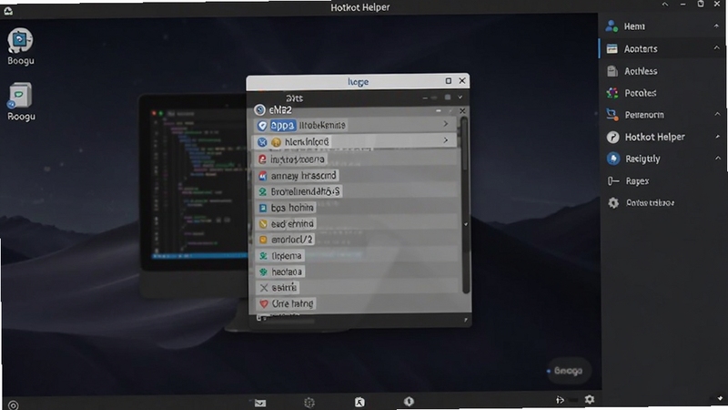Select Petrenorin in the sidebar
The width and height of the screenshot is (728, 410).
tap(644, 115)
